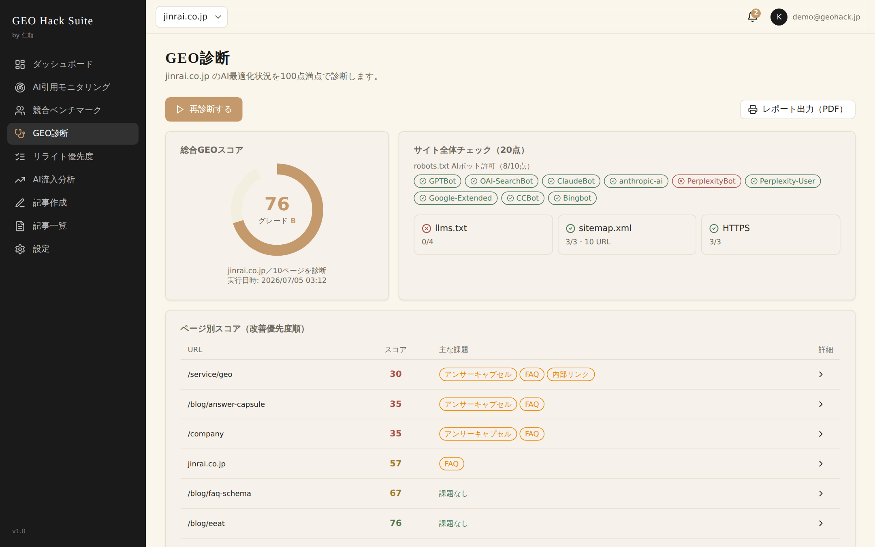The height and width of the screenshot is (547, 875).
Task: Click the printer icon on レポート出力
Action: (753, 109)
